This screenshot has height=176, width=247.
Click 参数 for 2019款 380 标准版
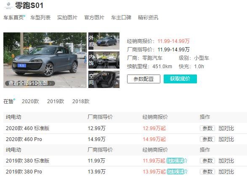[207, 161]
